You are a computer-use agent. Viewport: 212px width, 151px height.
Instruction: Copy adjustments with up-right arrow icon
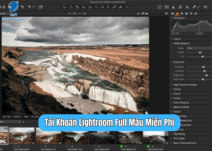click(194, 7)
